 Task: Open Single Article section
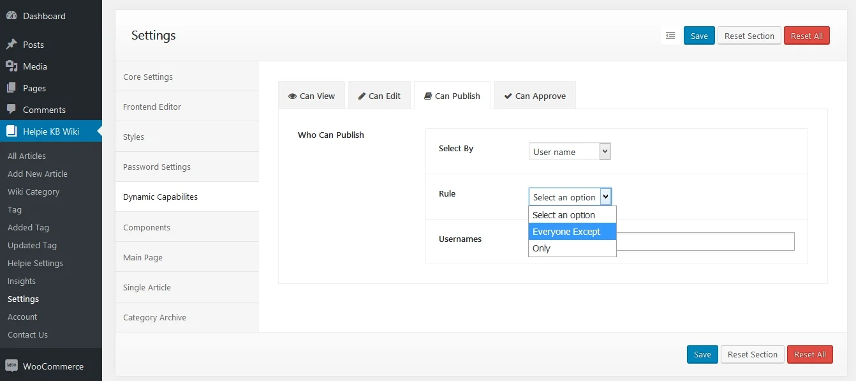tap(187, 287)
